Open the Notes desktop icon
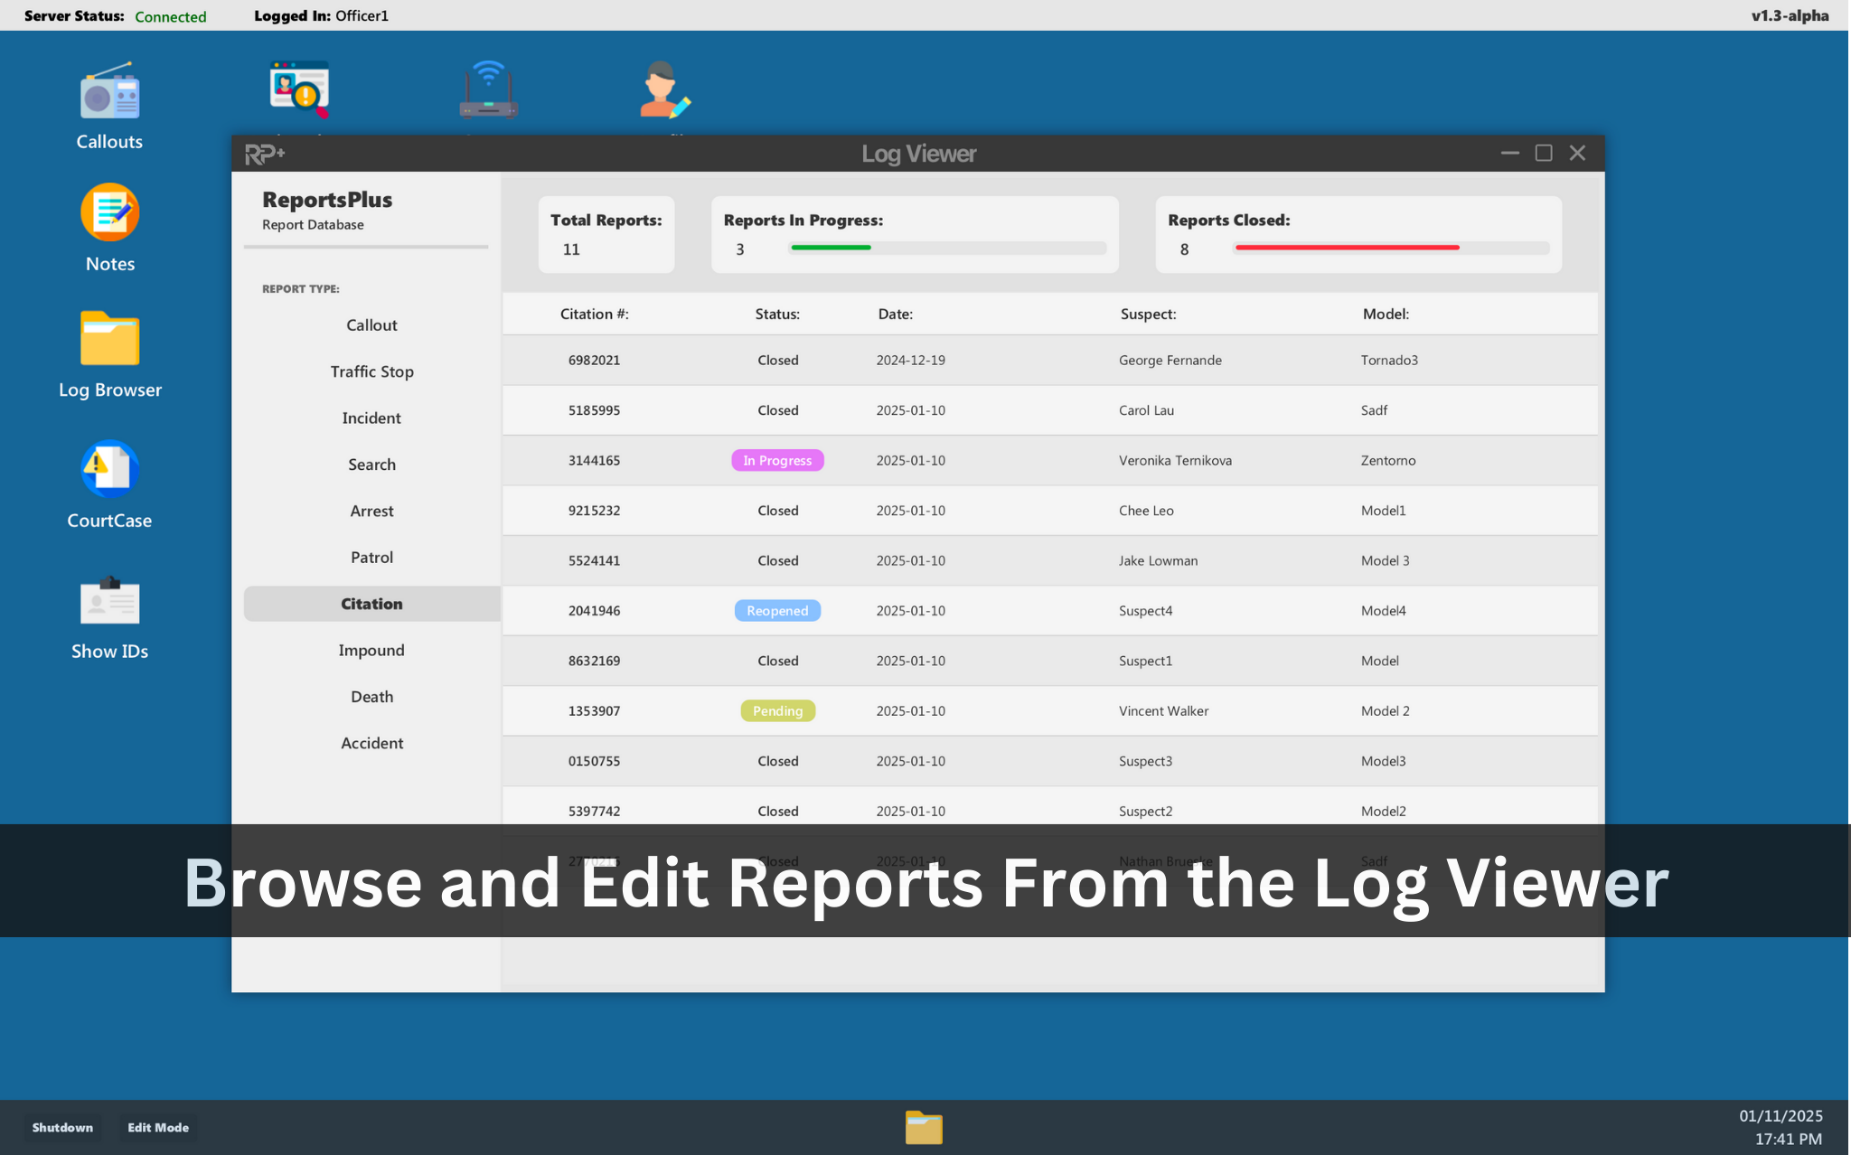1851x1155 pixels. [x=109, y=213]
